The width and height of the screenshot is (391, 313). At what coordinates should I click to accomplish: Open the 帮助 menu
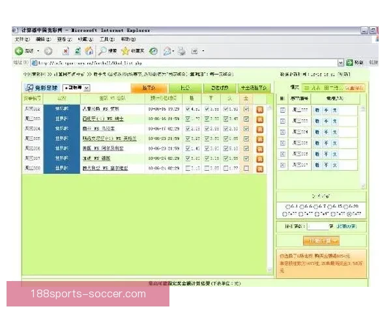pos(128,39)
